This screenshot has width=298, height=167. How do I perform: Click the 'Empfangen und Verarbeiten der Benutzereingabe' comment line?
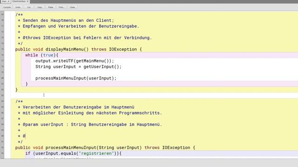(81, 26)
